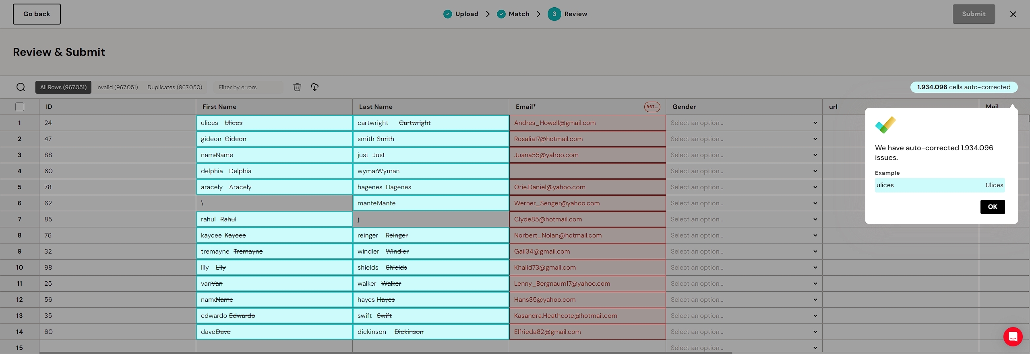Select the All Rows tab

coord(63,87)
